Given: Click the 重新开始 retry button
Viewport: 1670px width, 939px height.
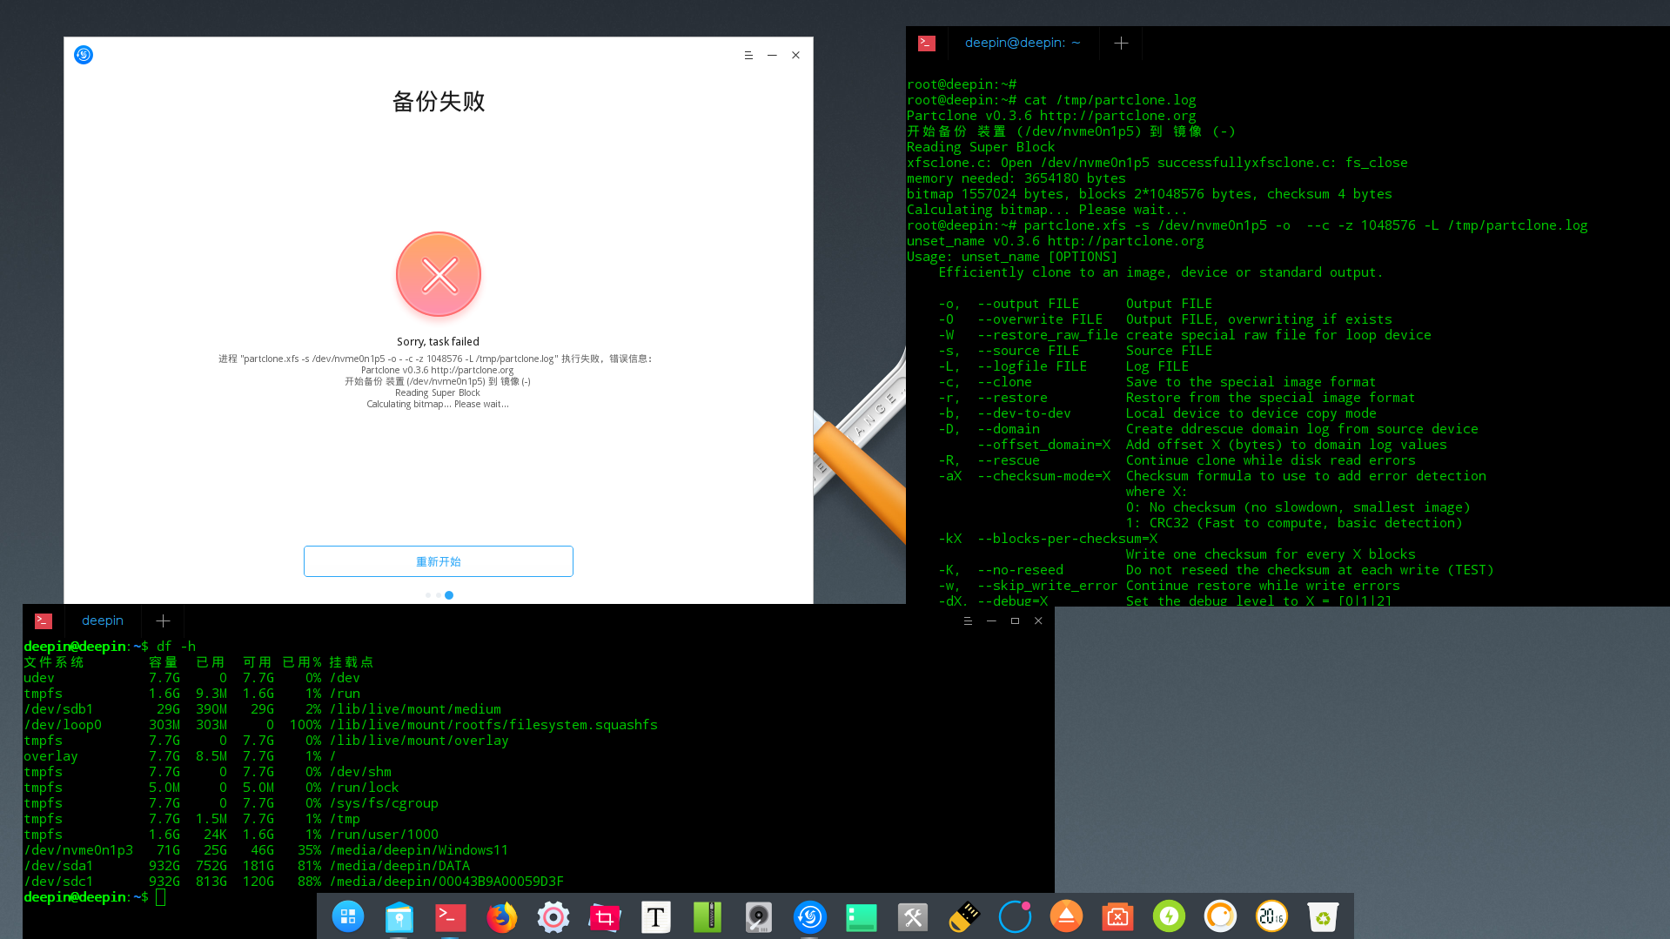Looking at the screenshot, I should [438, 560].
